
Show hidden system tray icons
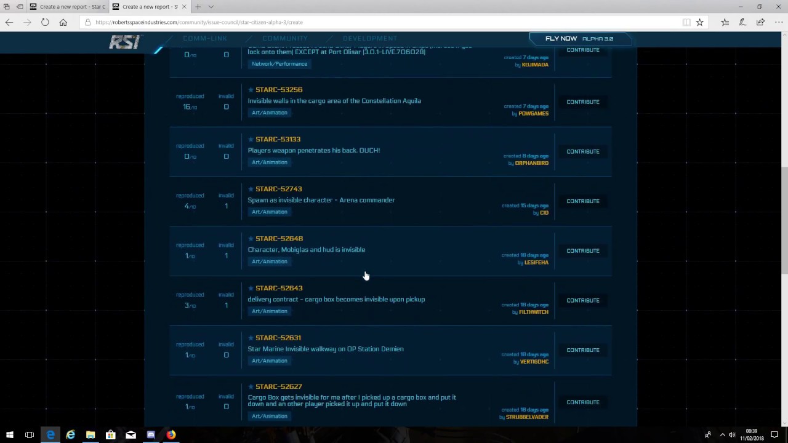pyautogui.click(x=722, y=435)
